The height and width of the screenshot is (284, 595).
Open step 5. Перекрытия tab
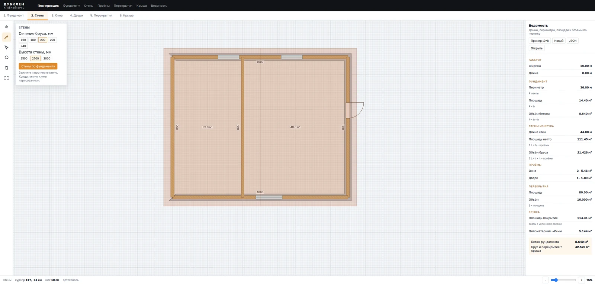(101, 16)
